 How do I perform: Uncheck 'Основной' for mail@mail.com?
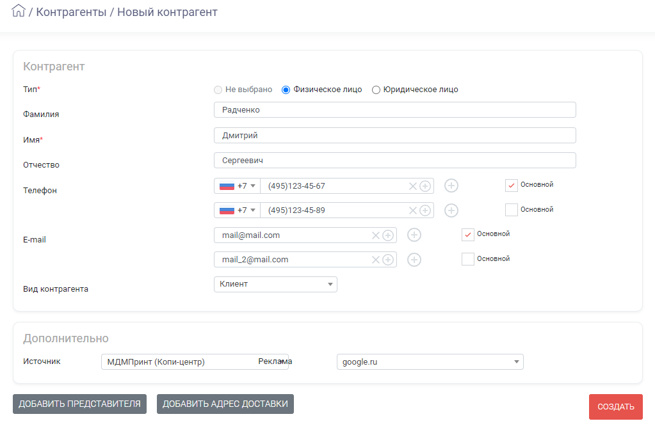click(468, 235)
